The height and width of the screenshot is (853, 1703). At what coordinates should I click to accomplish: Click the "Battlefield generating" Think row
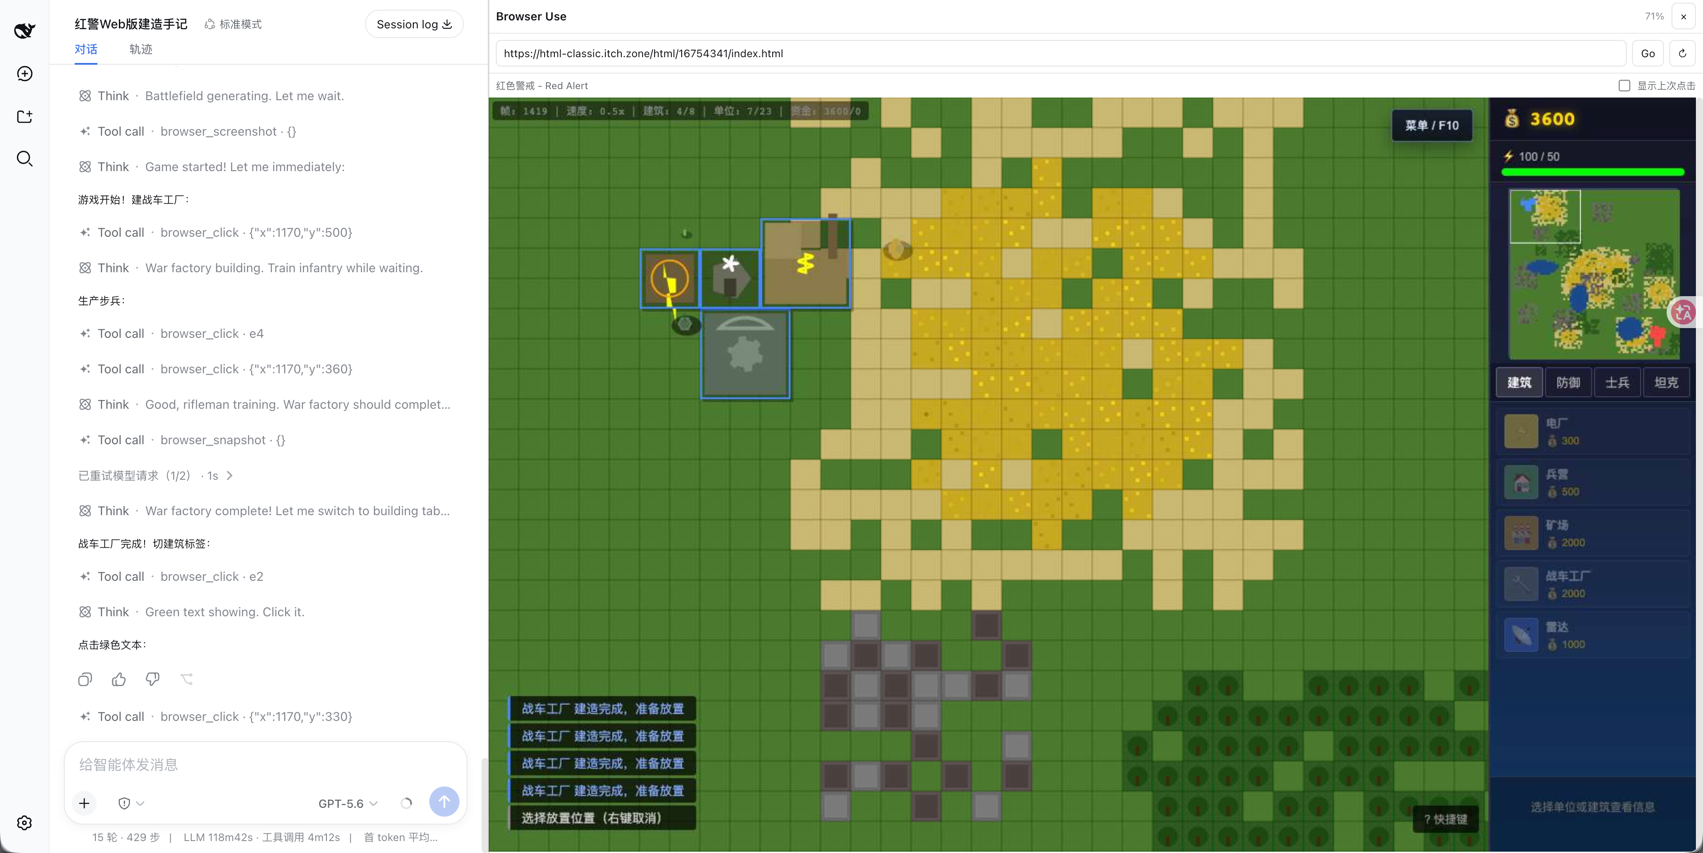click(x=211, y=97)
